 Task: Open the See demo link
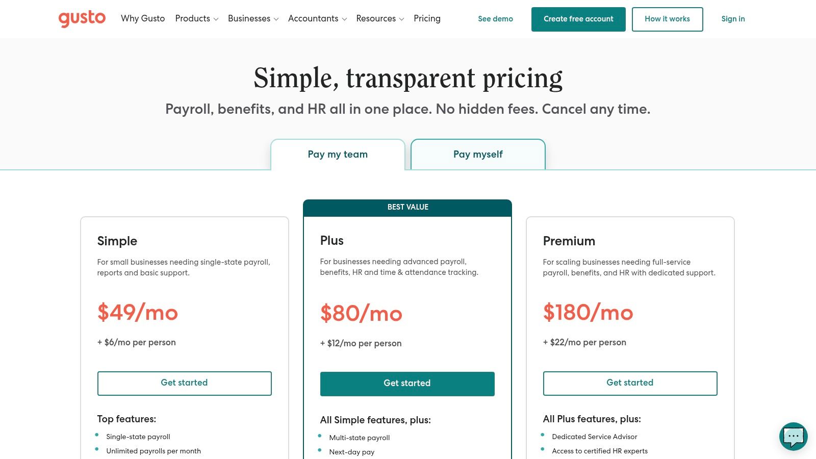point(495,19)
